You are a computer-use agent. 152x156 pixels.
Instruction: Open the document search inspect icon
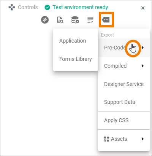pyautogui.click(x=60, y=20)
